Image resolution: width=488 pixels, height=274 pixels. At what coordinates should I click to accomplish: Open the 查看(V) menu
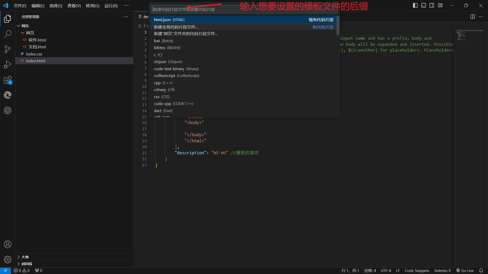74,6
